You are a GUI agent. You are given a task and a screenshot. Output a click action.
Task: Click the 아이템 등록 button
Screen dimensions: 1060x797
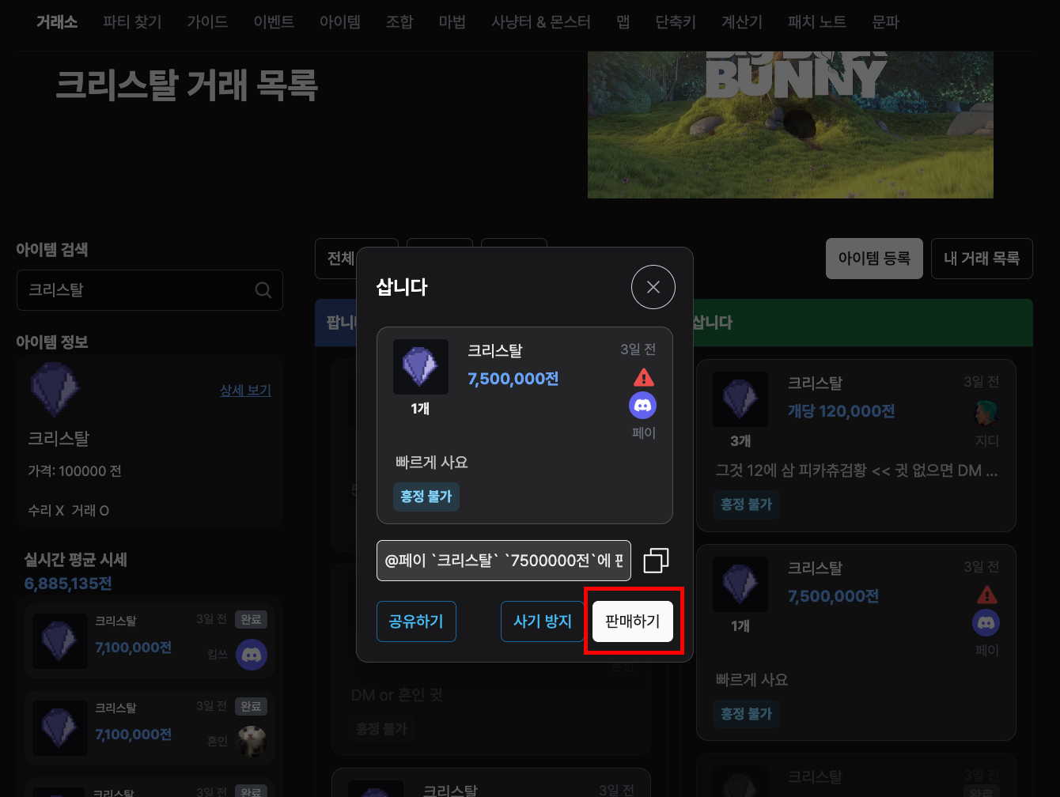click(874, 259)
